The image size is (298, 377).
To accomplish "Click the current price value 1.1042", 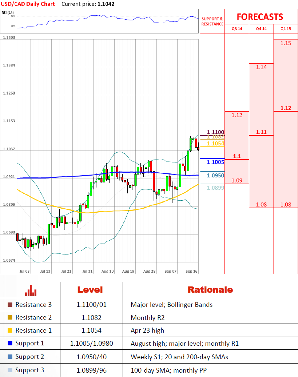I will click(x=106, y=4).
